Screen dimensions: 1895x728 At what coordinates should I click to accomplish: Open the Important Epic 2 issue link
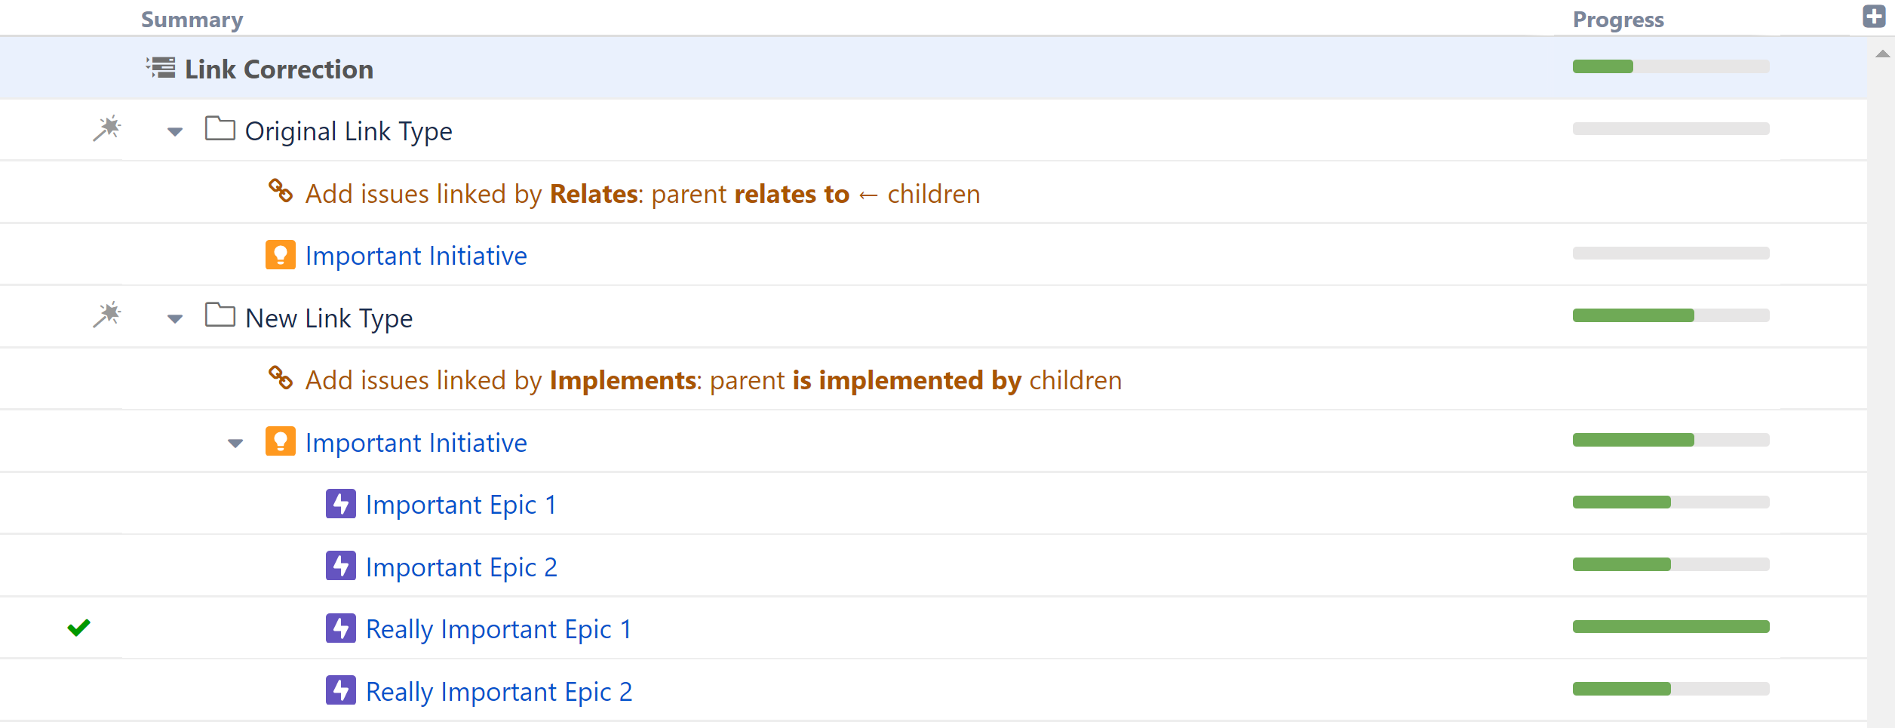click(461, 566)
